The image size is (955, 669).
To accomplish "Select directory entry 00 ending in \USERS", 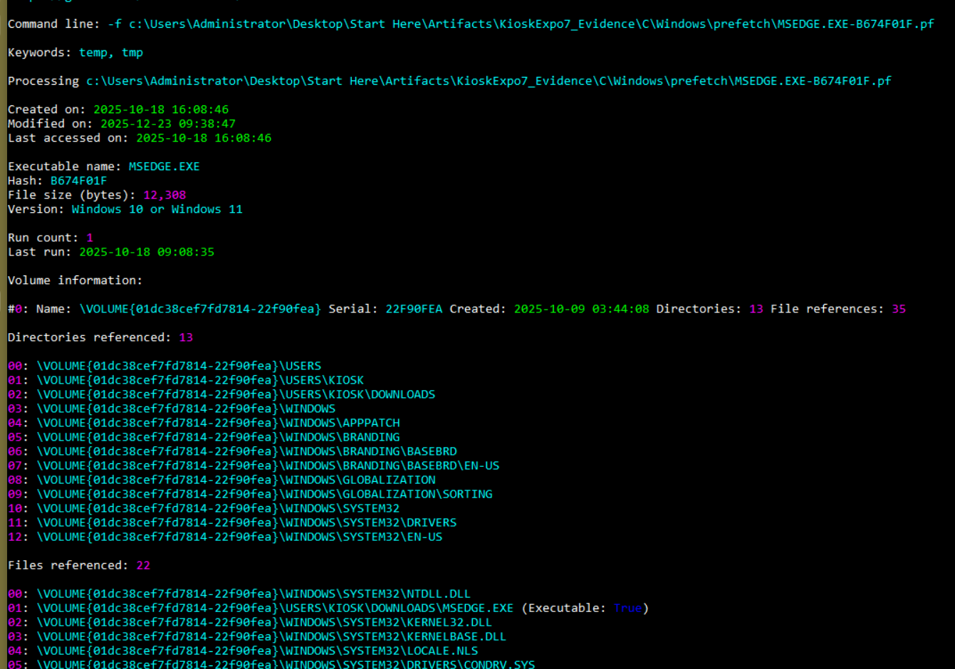I will point(165,366).
